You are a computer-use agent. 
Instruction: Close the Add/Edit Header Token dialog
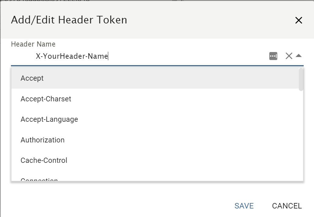pos(298,20)
